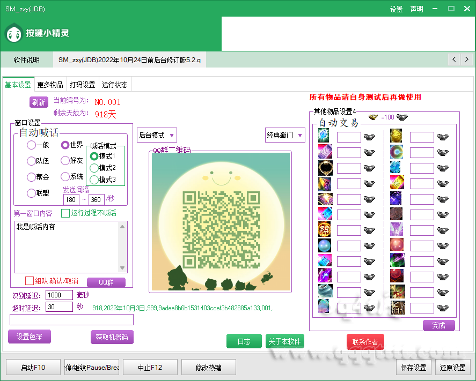This screenshot has width=476, height=381.
Task: Select the cyan card on pink item icon
Action: point(325,213)
